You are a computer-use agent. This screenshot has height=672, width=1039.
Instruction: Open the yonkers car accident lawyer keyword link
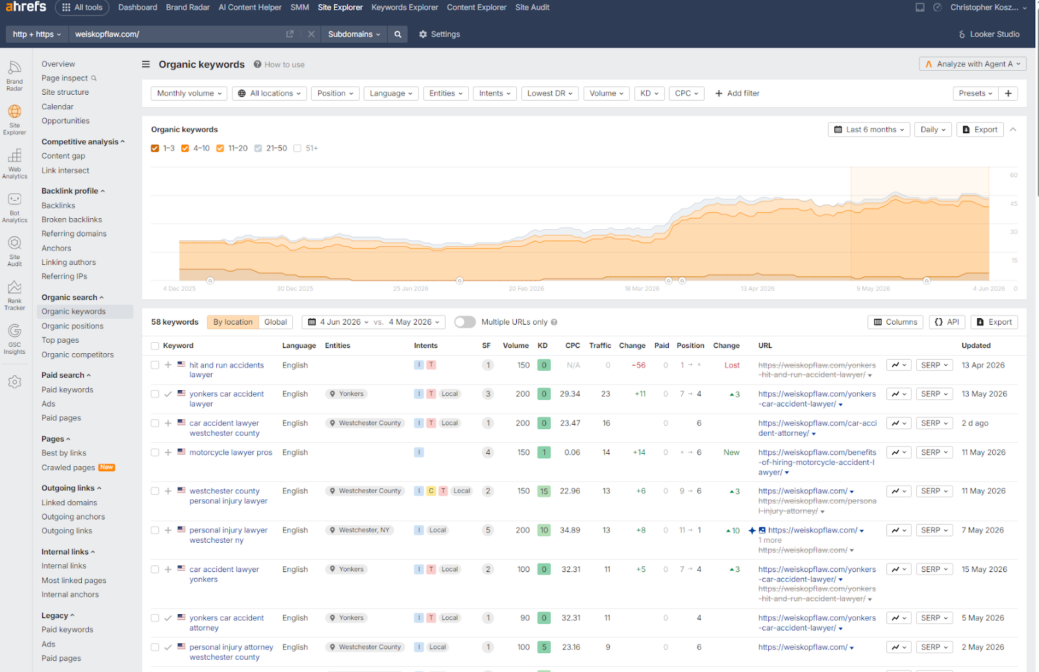227,399
